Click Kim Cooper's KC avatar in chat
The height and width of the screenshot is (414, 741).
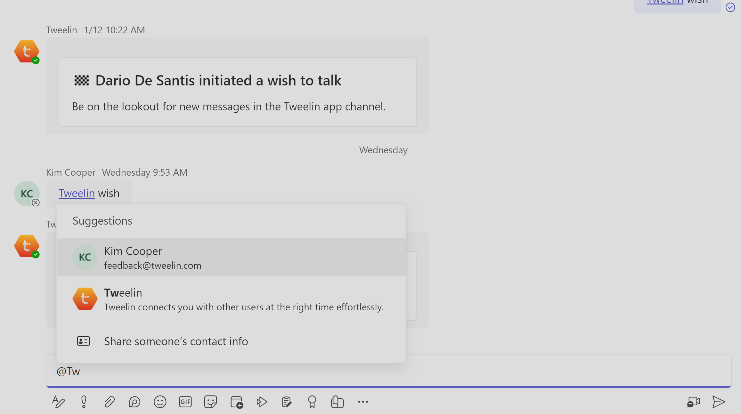(27, 194)
